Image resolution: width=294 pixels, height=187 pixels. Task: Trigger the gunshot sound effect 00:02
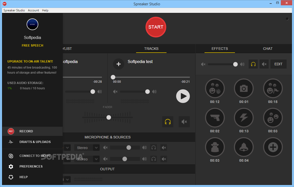point(215,118)
